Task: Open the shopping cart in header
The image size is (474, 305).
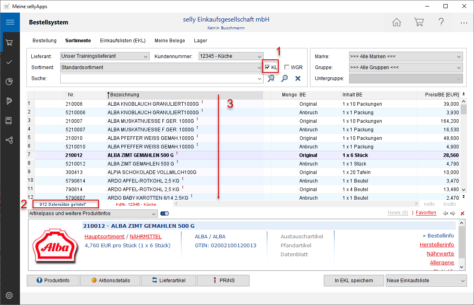Action: (x=419, y=22)
